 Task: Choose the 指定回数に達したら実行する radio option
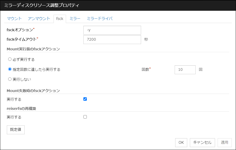coord(10,69)
